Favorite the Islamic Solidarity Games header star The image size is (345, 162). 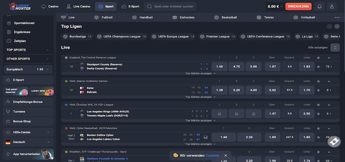click(x=318, y=81)
